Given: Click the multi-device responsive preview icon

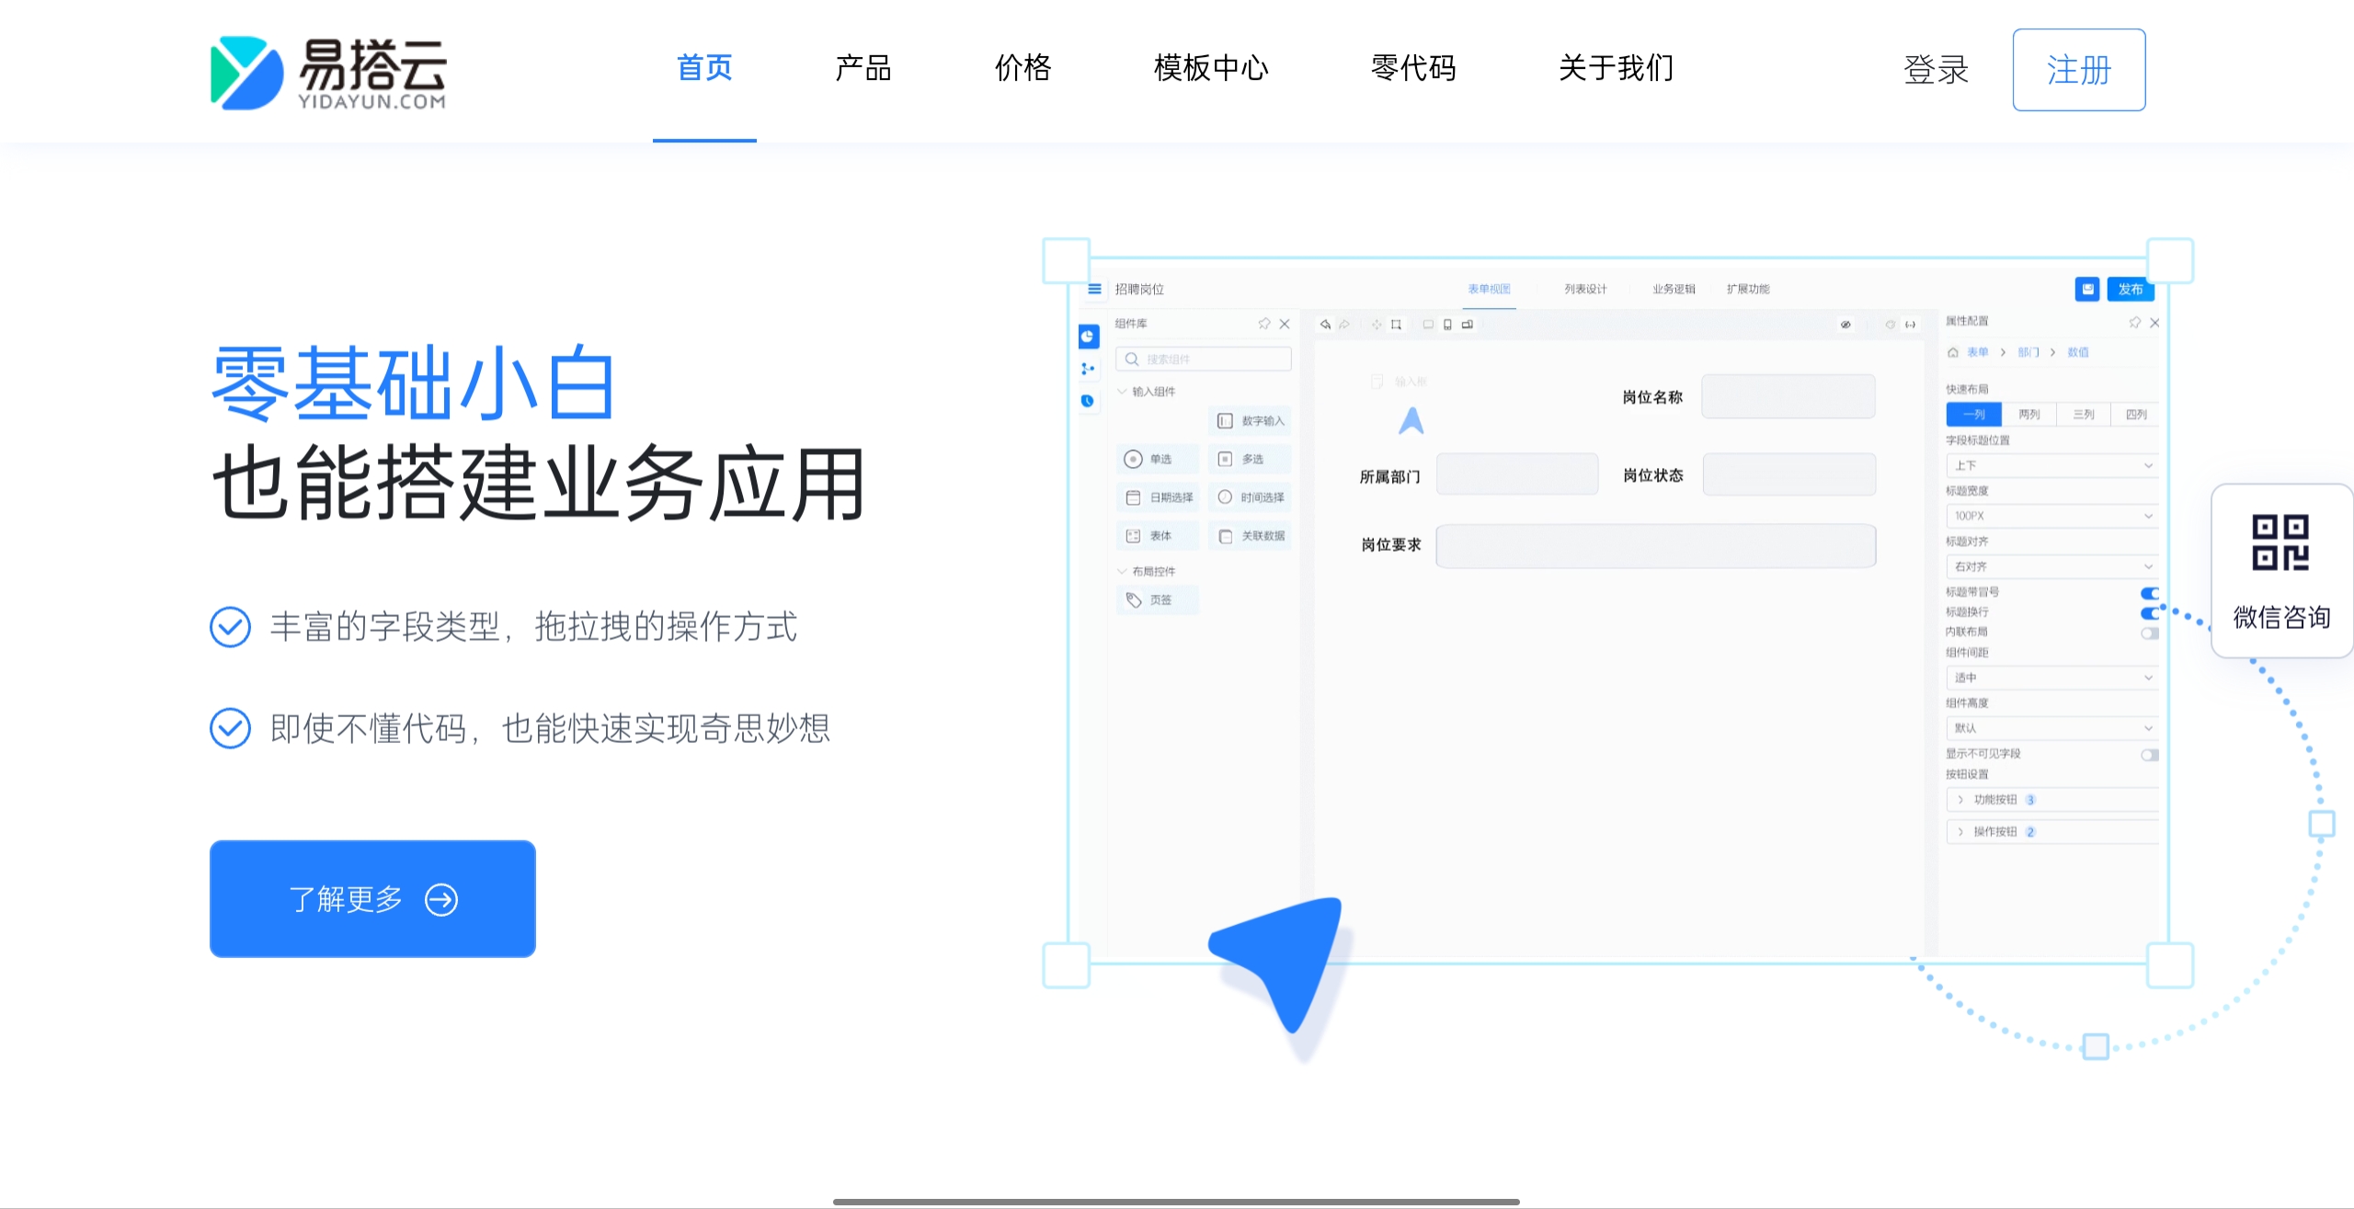Looking at the screenshot, I should click(1468, 325).
